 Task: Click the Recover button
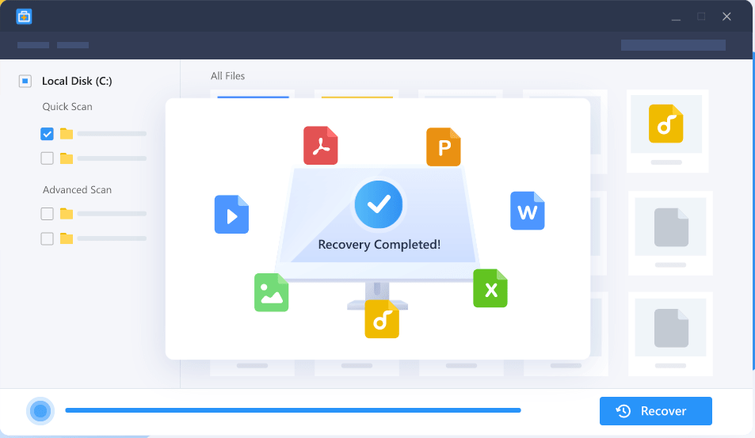[x=655, y=411]
